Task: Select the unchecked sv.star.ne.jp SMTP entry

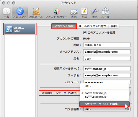Action: coord(104,97)
